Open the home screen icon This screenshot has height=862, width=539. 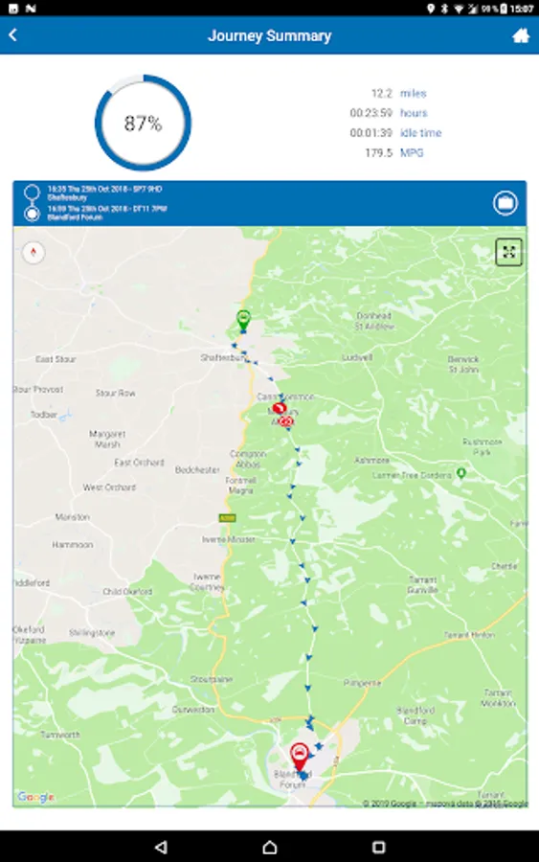(520, 35)
